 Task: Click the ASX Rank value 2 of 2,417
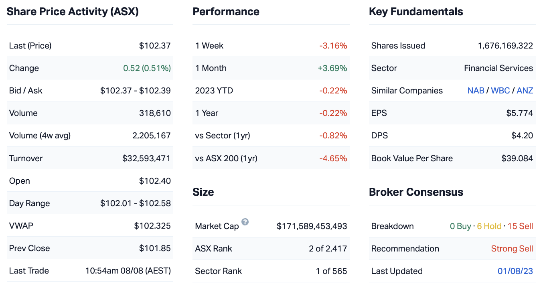click(x=328, y=249)
